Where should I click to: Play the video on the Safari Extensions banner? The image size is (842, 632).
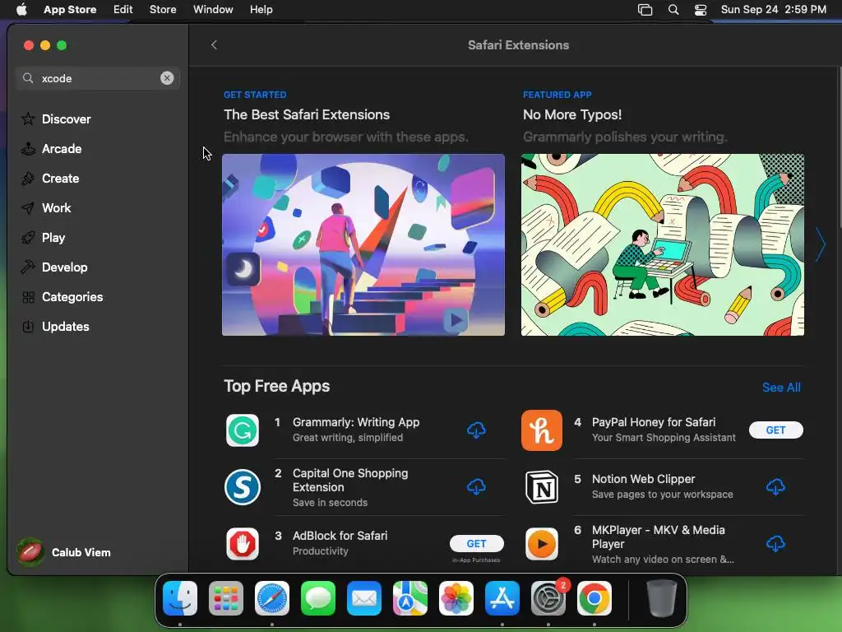456,320
